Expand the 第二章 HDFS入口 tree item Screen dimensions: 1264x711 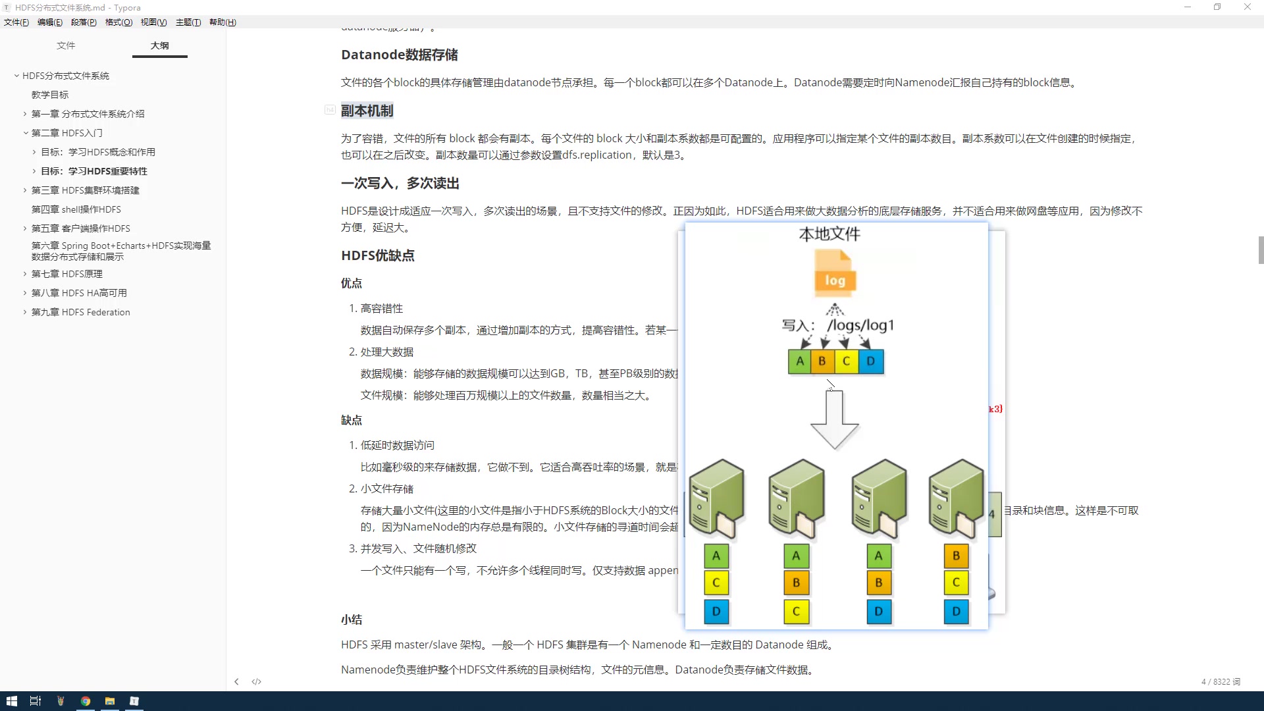25,133
